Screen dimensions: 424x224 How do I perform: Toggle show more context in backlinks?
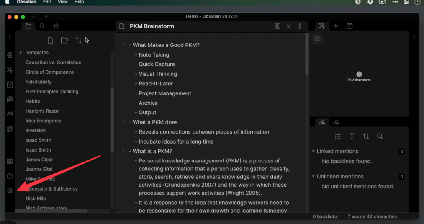tap(352, 136)
